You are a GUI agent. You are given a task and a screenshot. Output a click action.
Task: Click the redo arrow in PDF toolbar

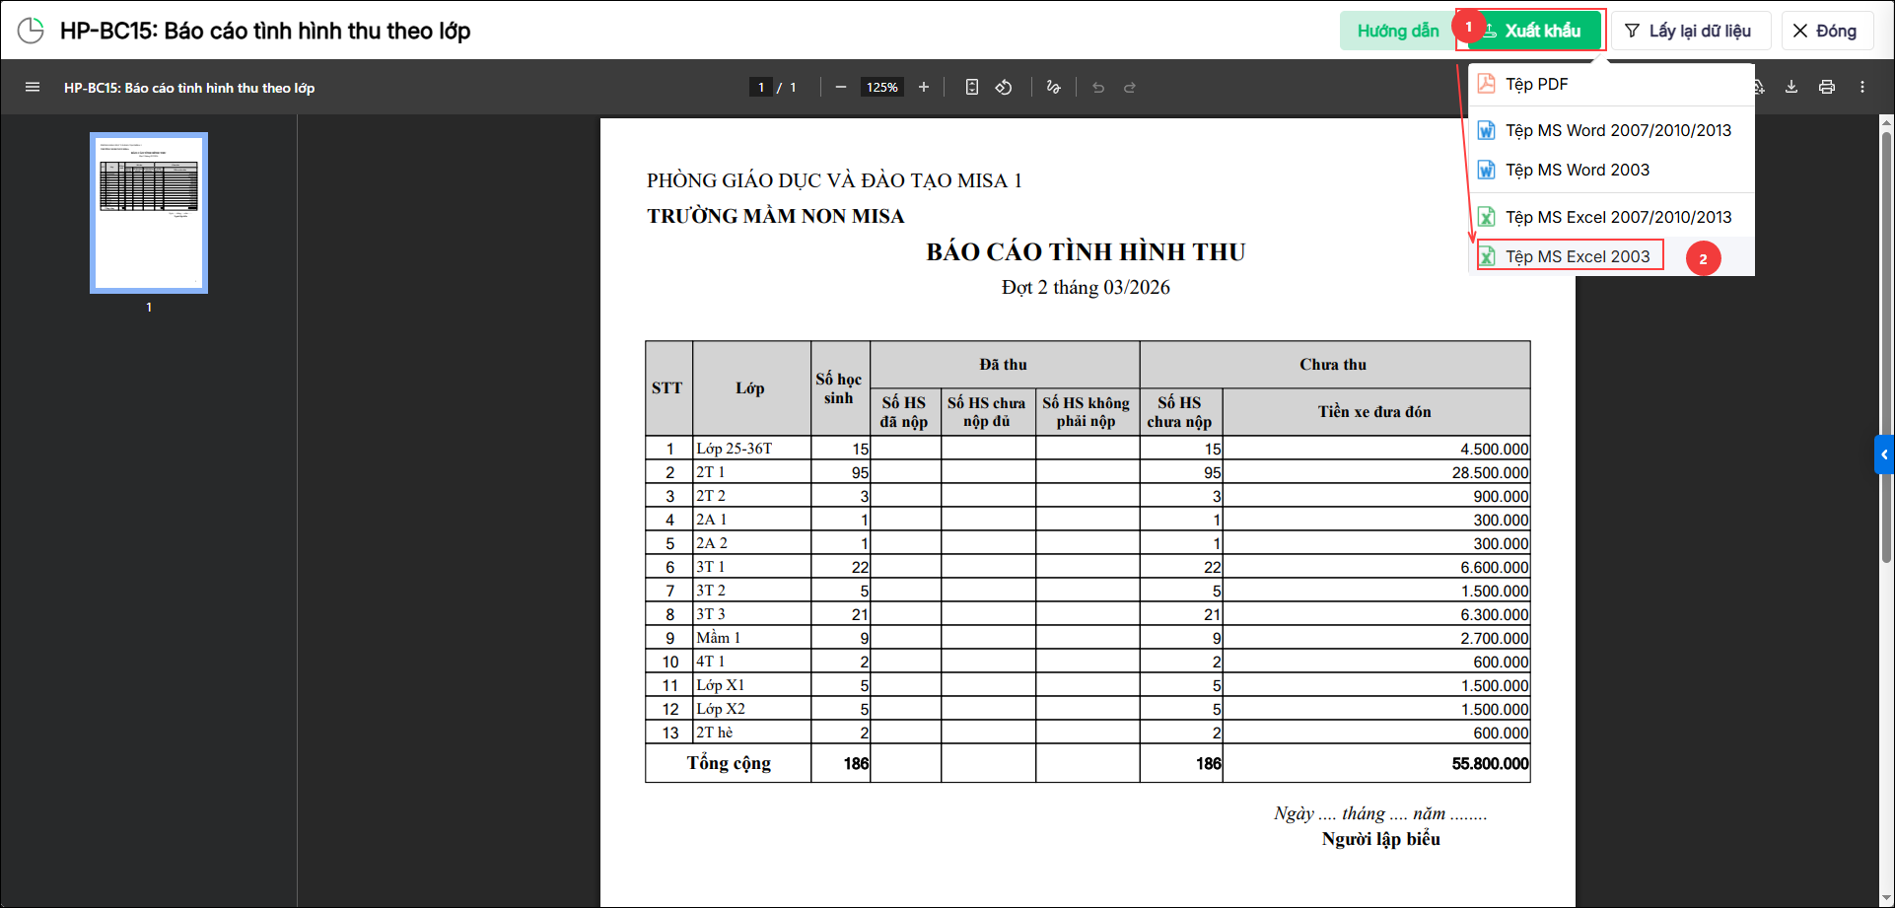point(1130,87)
